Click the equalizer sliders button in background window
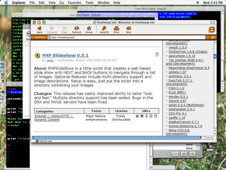The image size is (226, 170). tap(175, 154)
